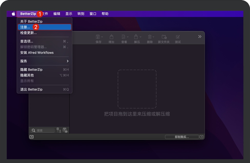Click the dashed drop zone box

137,89
